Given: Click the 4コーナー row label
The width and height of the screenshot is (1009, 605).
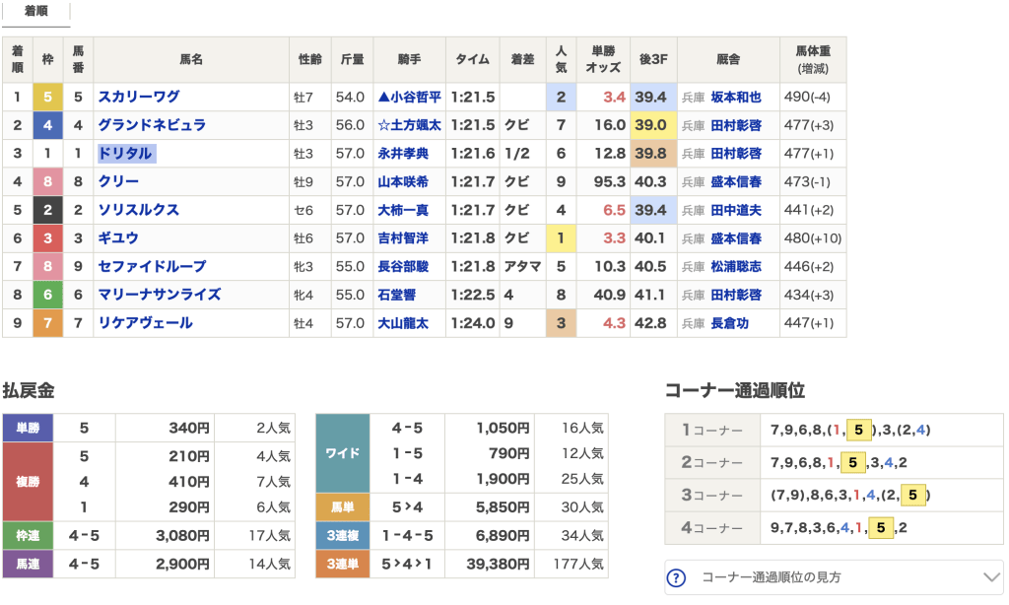Looking at the screenshot, I should (x=712, y=528).
